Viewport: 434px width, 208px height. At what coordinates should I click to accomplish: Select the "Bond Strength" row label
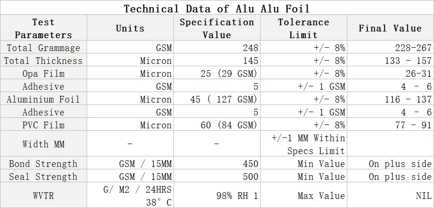point(43,164)
